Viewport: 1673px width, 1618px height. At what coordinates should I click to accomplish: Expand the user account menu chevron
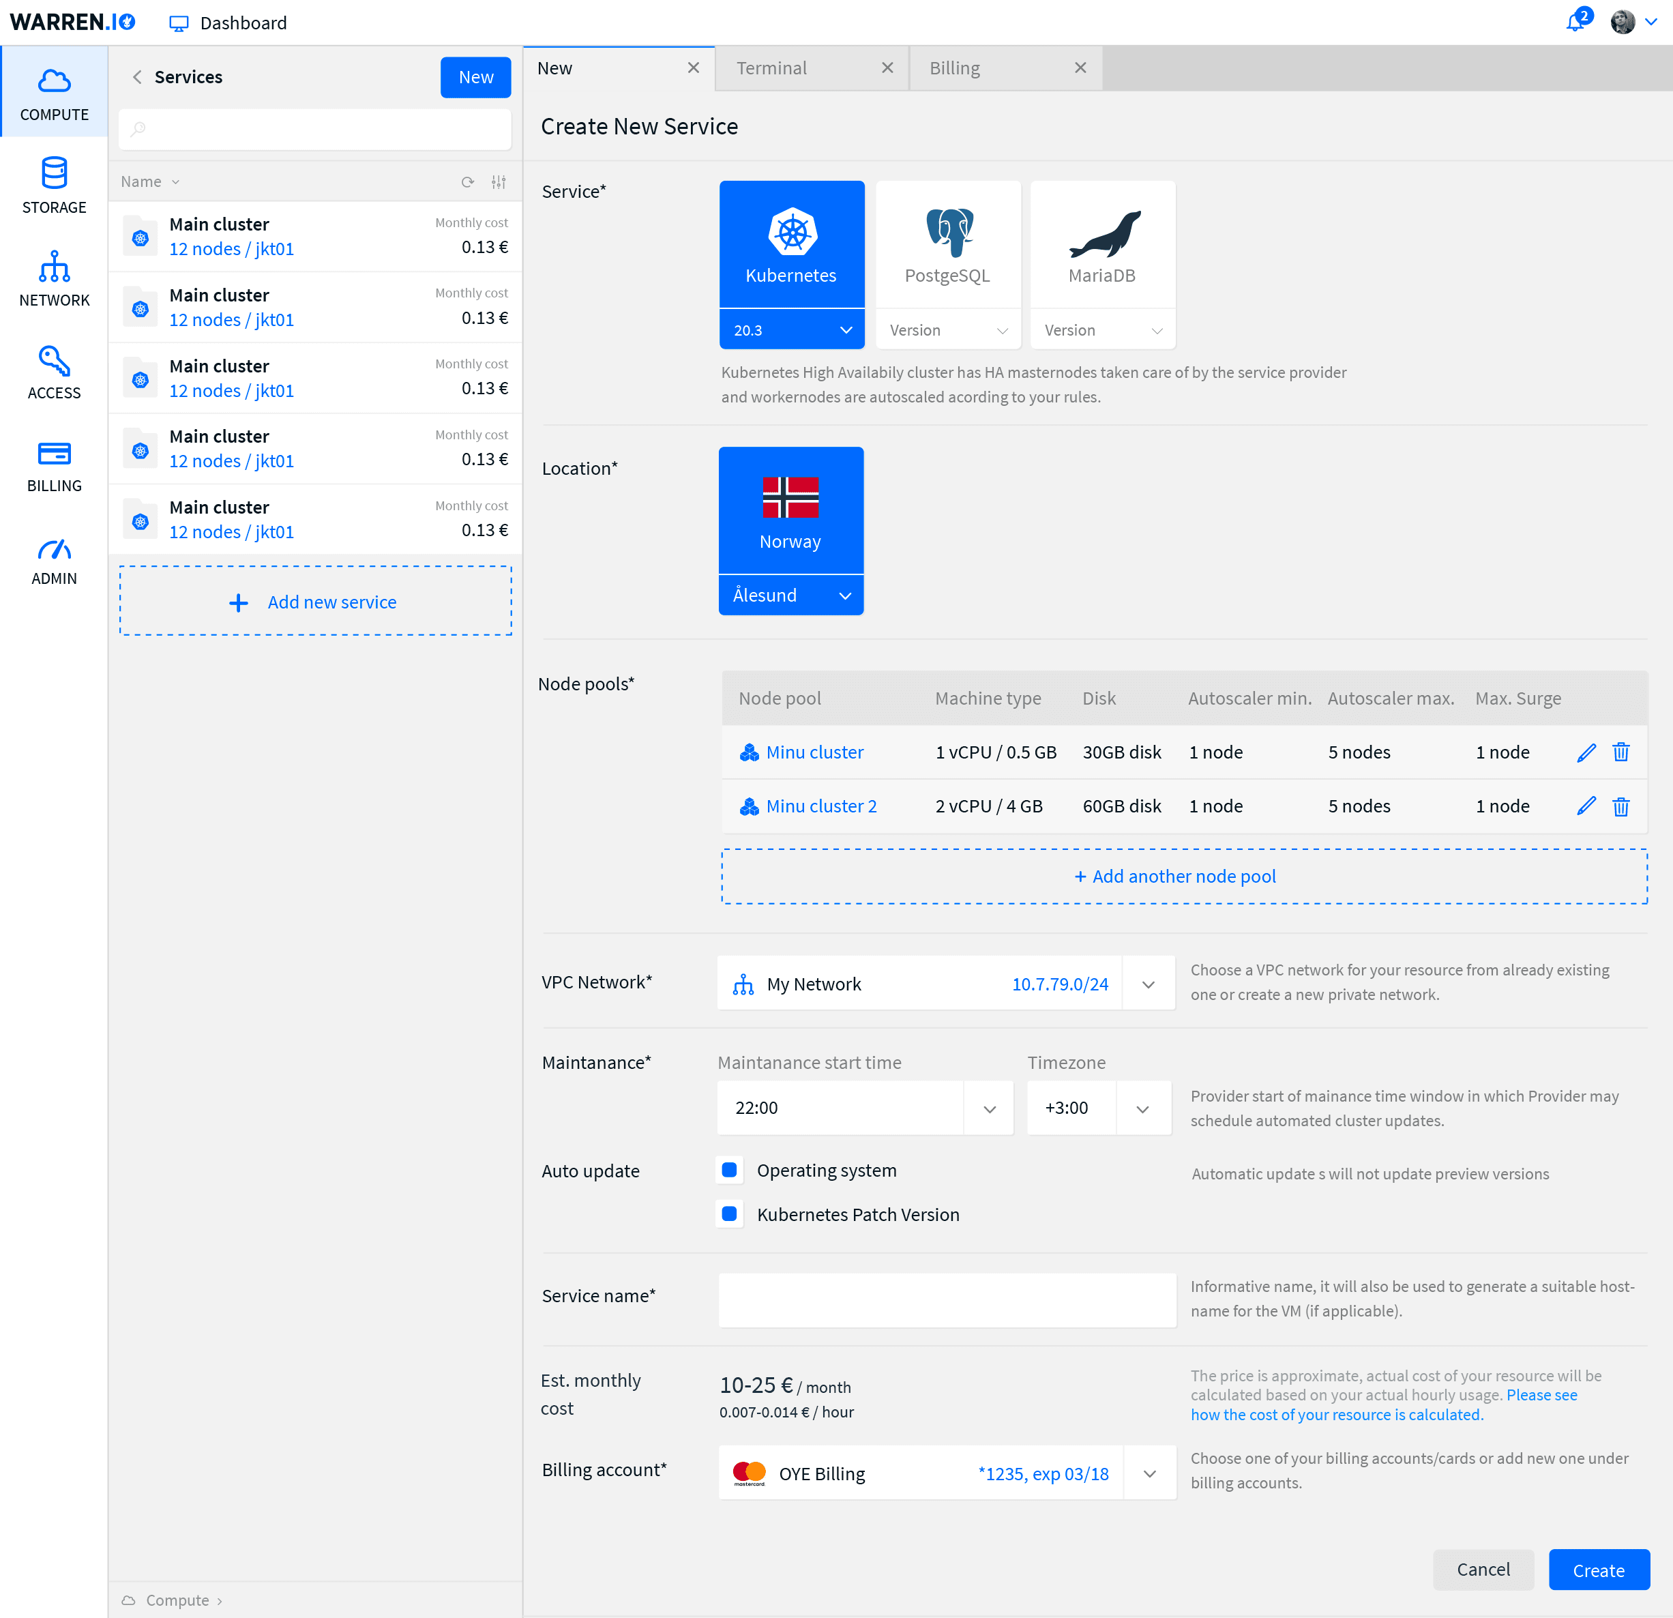[1652, 23]
